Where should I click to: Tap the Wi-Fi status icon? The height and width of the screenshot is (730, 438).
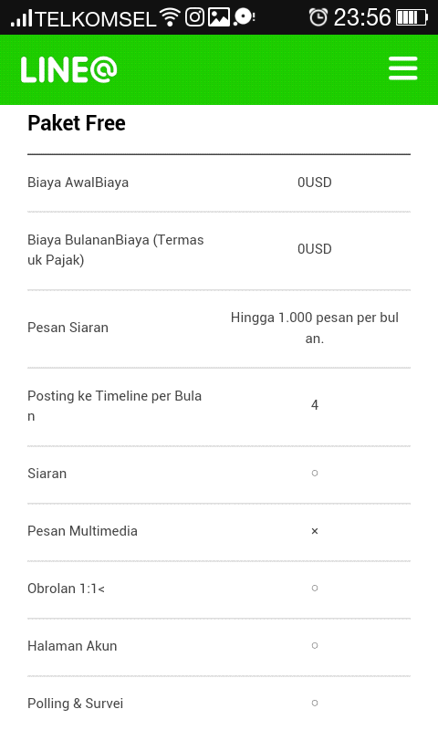click(170, 17)
